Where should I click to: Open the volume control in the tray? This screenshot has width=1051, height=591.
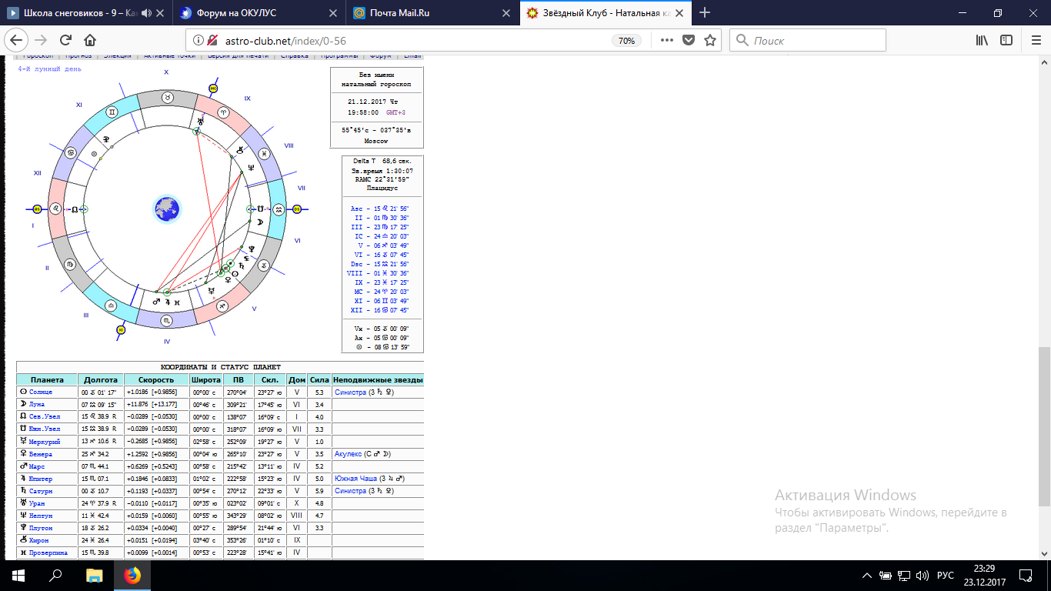click(x=923, y=575)
